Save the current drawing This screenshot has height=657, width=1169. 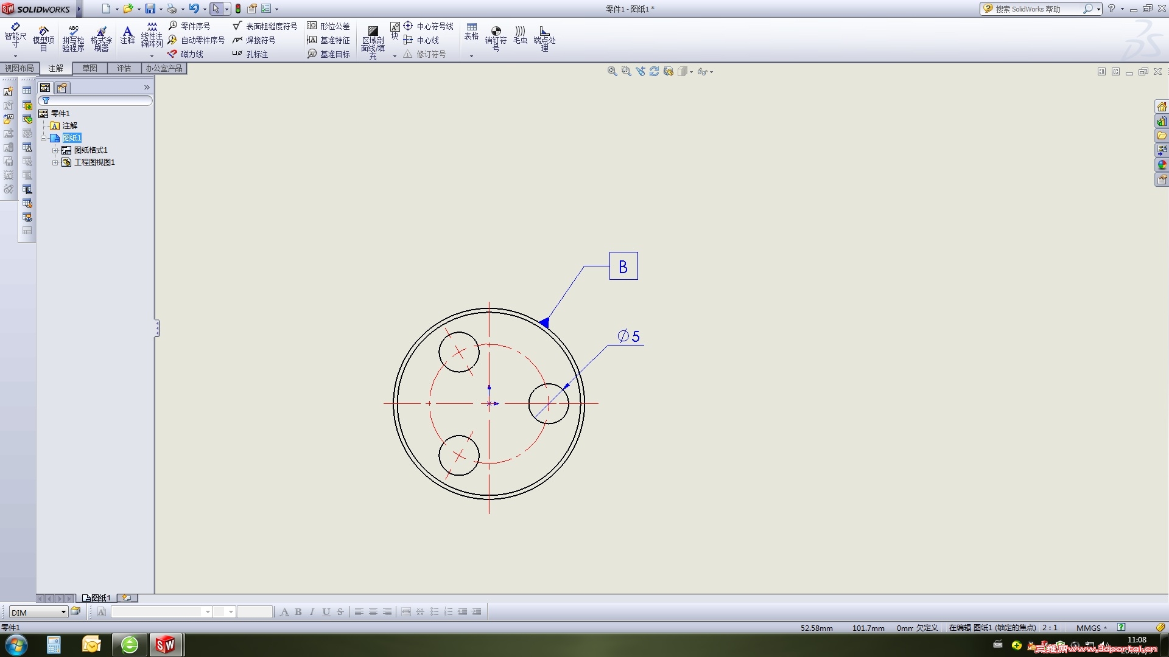click(x=150, y=9)
